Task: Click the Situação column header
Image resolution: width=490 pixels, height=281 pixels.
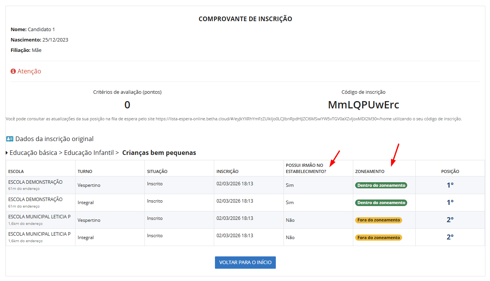Action: click(157, 171)
